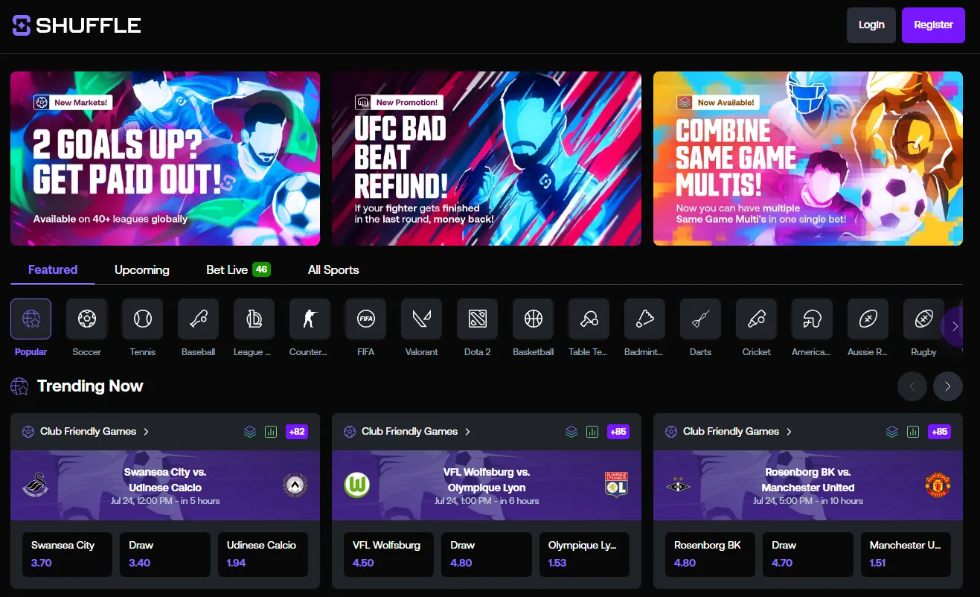Select the Tennis category icon
Screen dimensions: 980x597
pyautogui.click(x=143, y=319)
